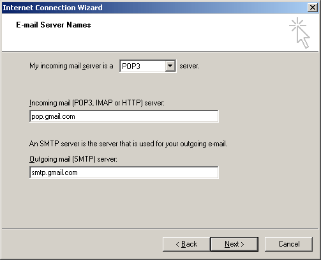Click the SMTP server description sentence
321x260 pixels.
pos(128,144)
